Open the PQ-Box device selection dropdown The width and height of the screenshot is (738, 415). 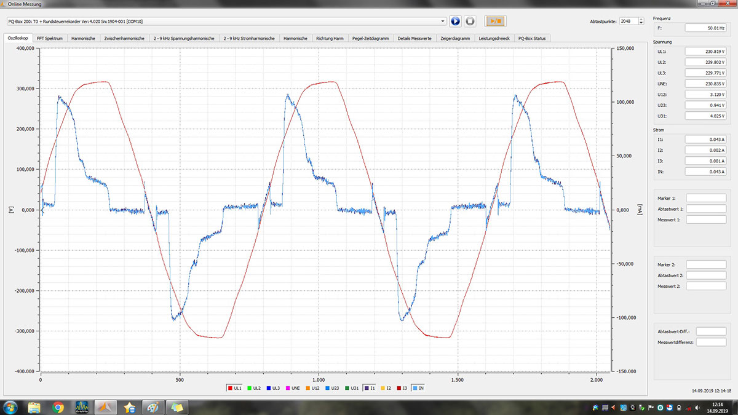(x=226, y=21)
